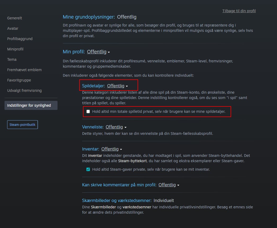Viewport: 277px width, 228px height.
Task: Go to Udvalgt fremvisning
Action: click(x=24, y=91)
